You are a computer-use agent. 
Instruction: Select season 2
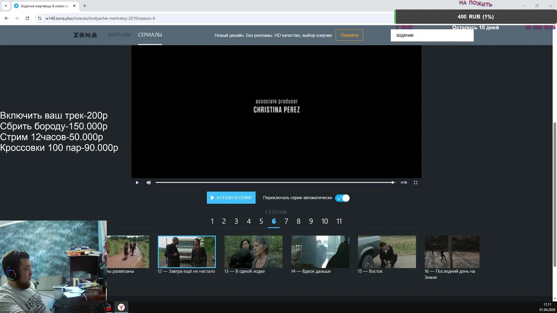[224, 221]
